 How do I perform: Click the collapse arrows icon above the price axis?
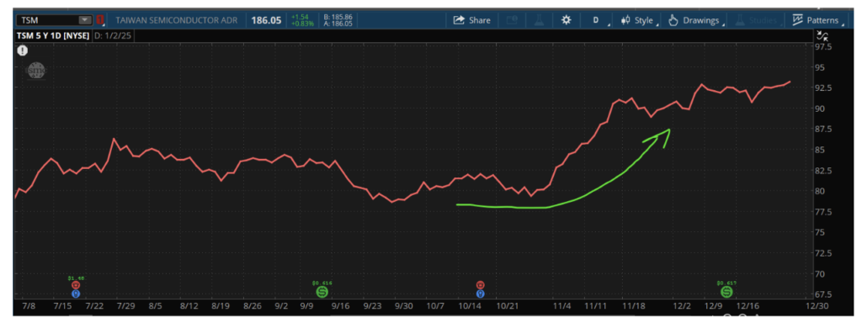pyautogui.click(x=822, y=36)
